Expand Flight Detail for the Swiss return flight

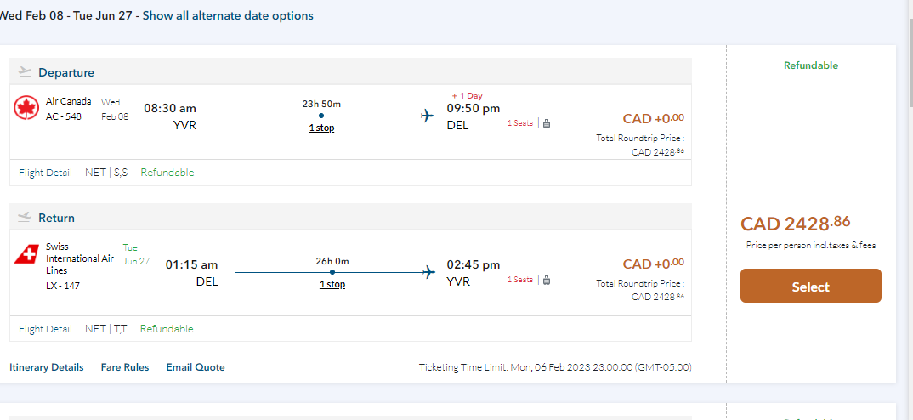pos(45,329)
